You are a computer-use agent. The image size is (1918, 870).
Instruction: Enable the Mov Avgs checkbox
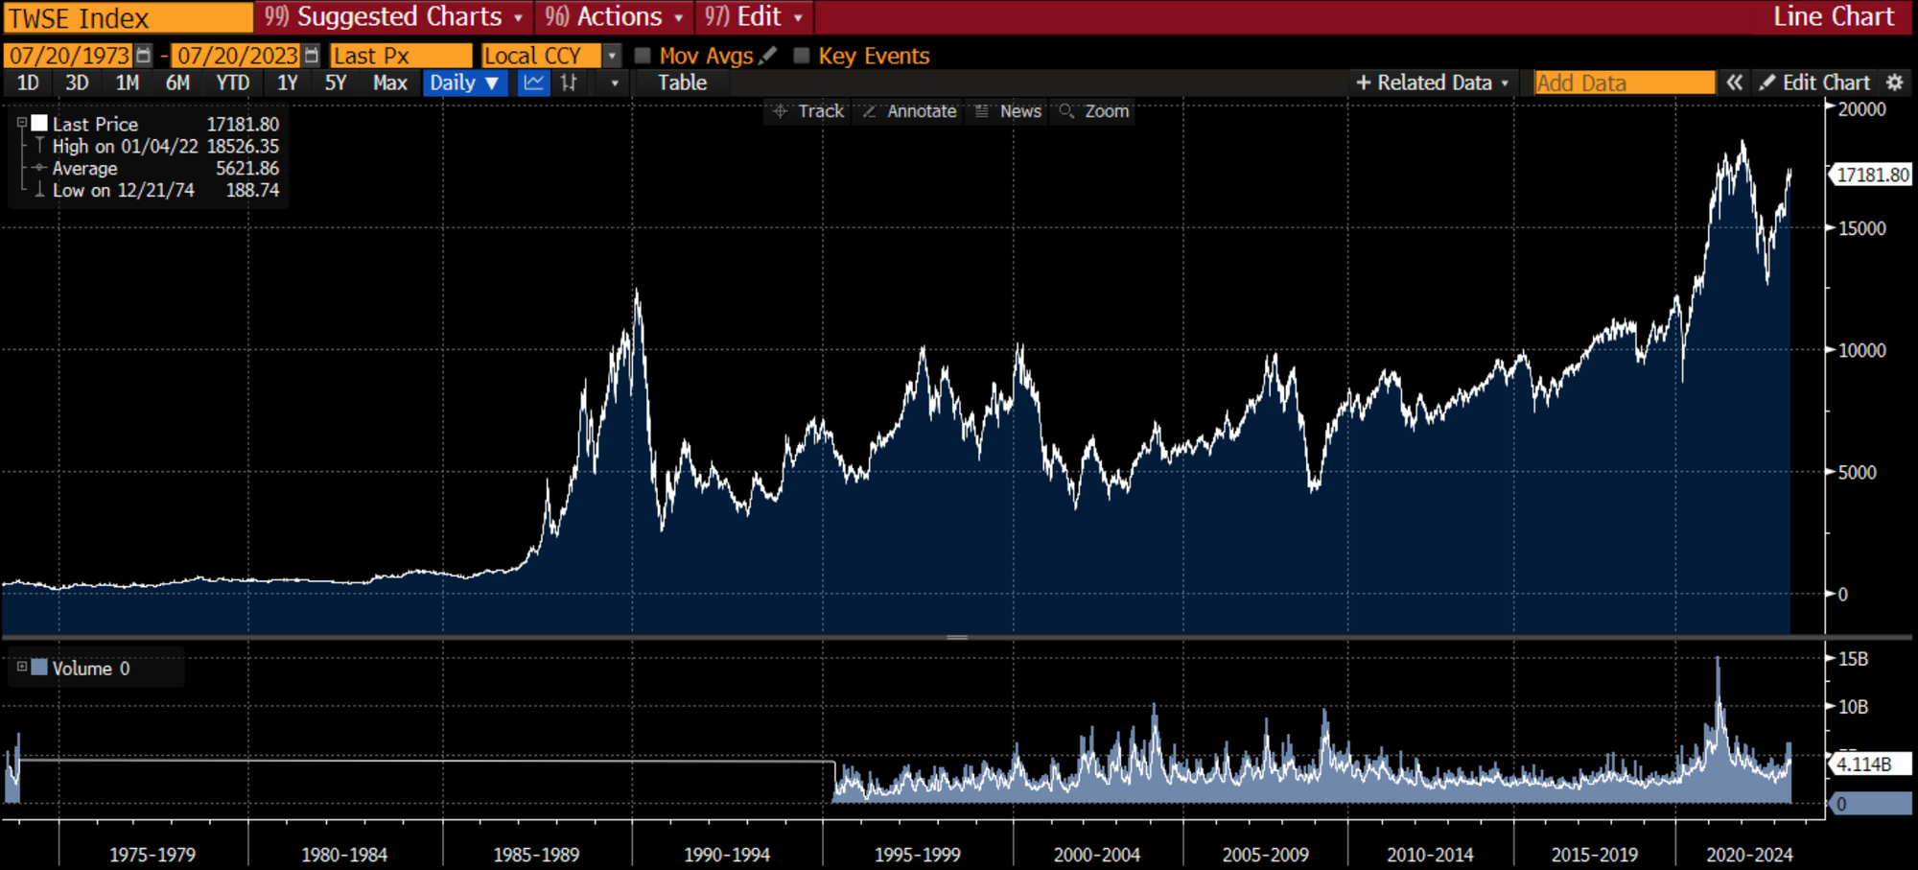[x=643, y=56]
